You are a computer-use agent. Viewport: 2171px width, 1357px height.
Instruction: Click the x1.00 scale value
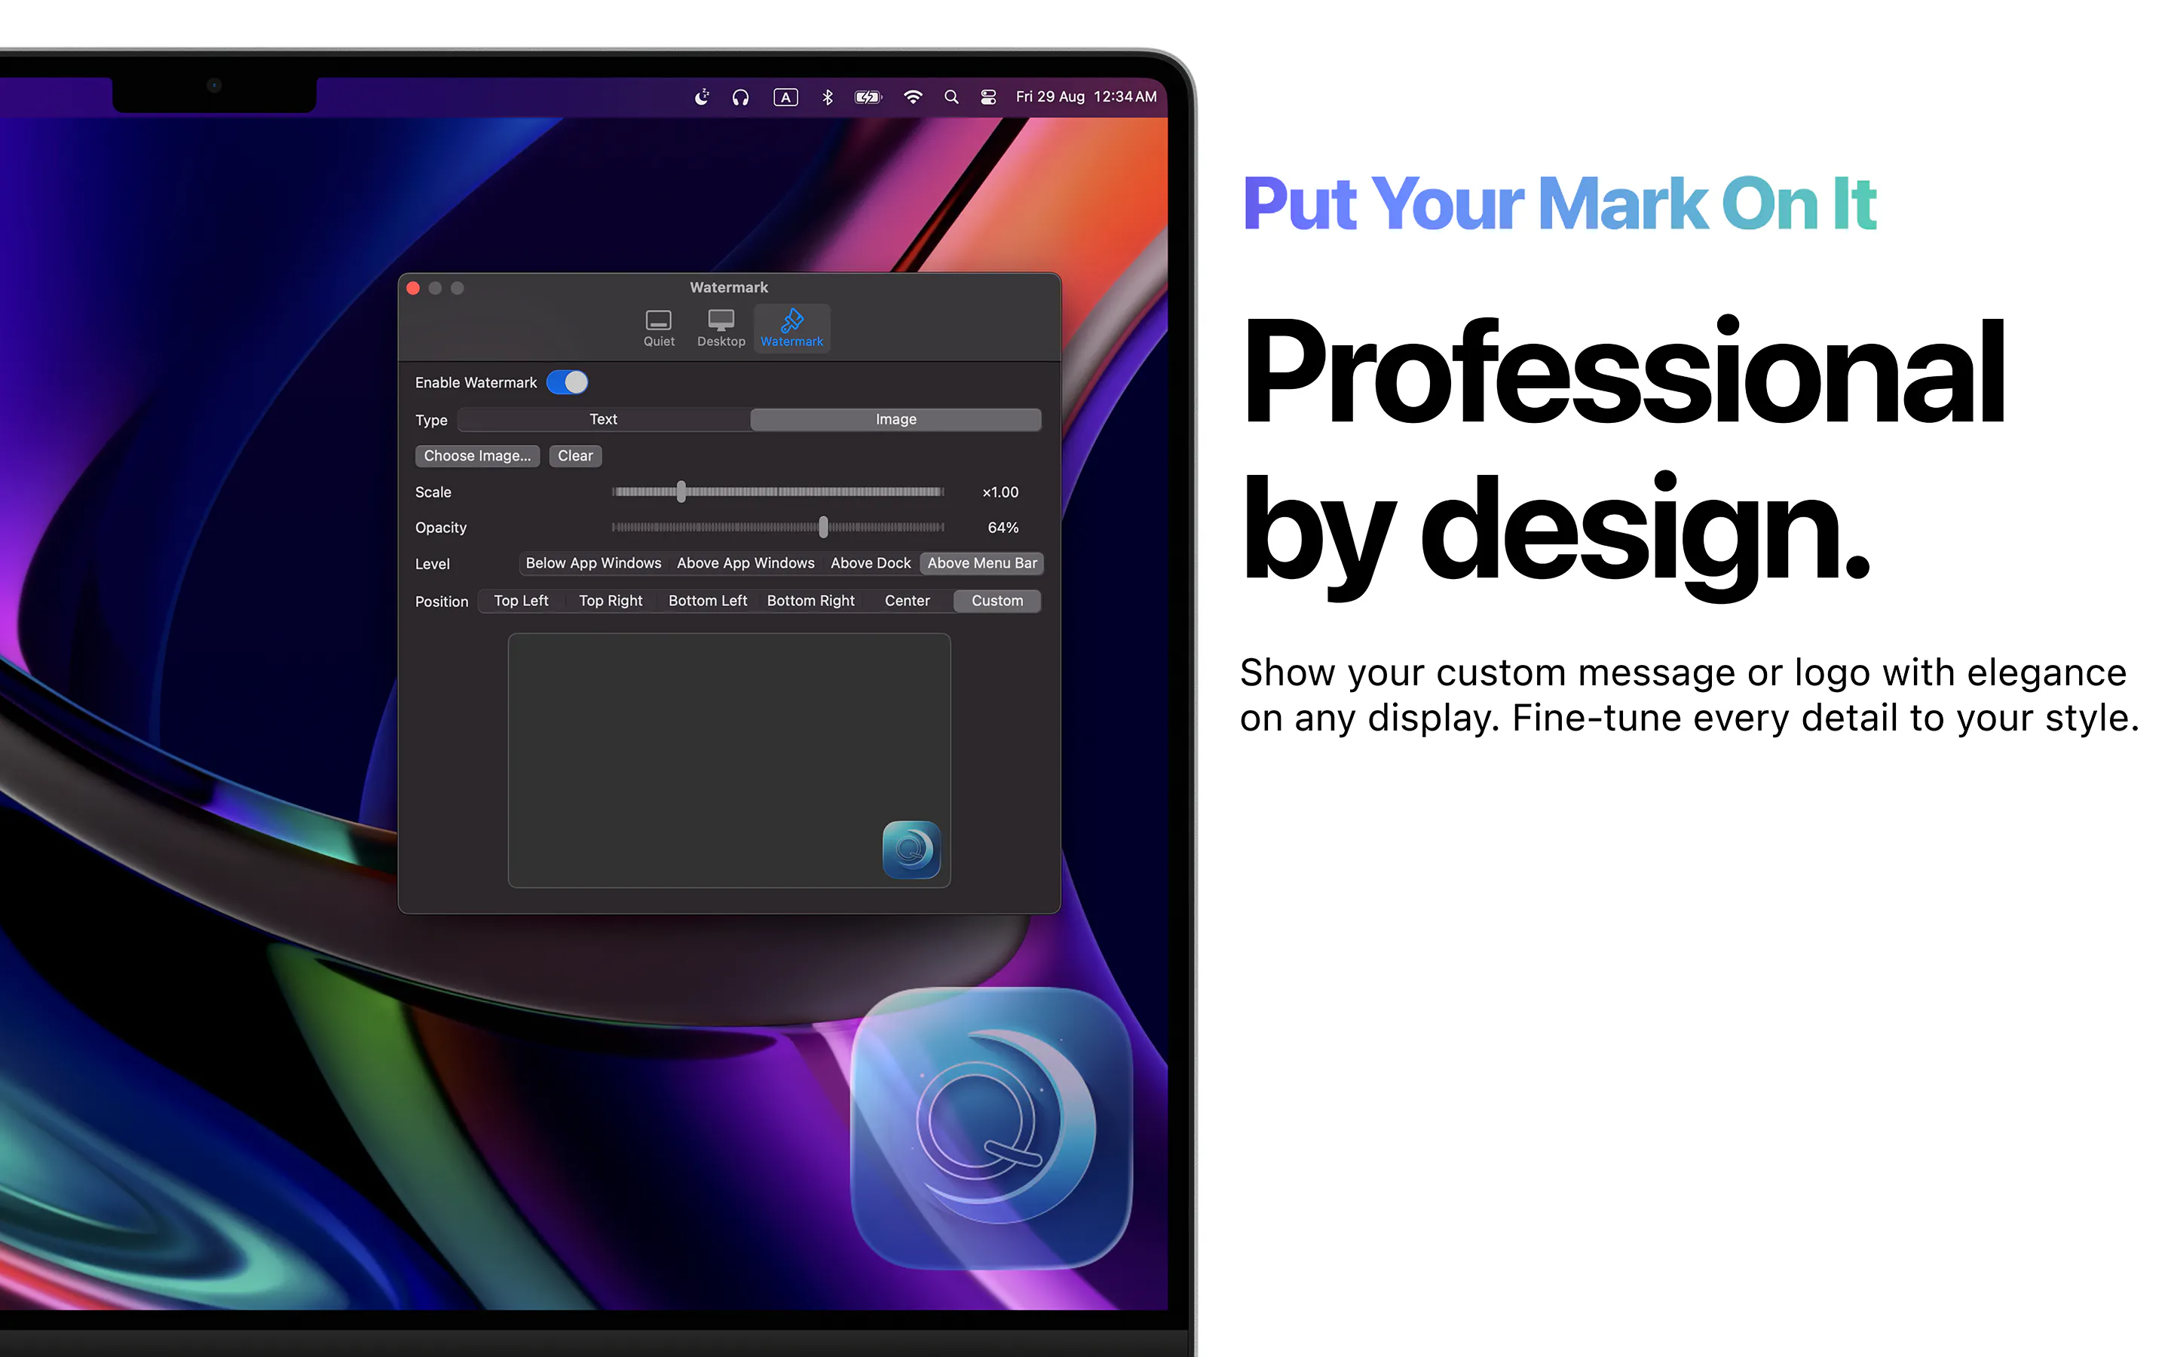coord(1000,492)
